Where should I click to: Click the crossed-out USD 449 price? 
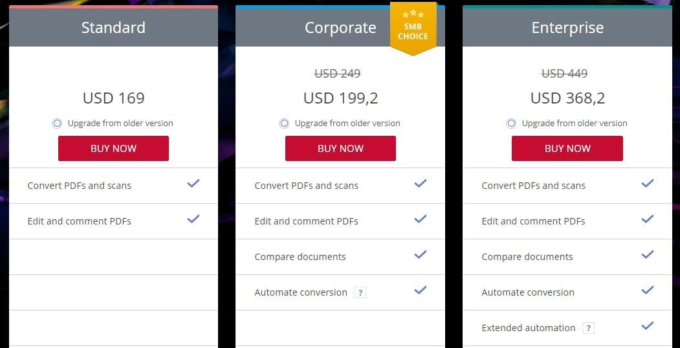tap(565, 74)
